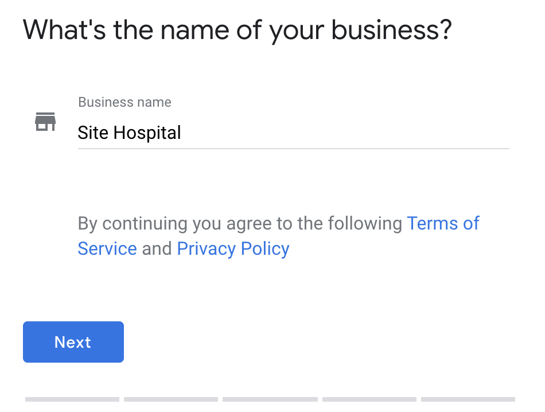Click the storefront icon beside Business name
The image size is (545, 412).
[x=45, y=122]
